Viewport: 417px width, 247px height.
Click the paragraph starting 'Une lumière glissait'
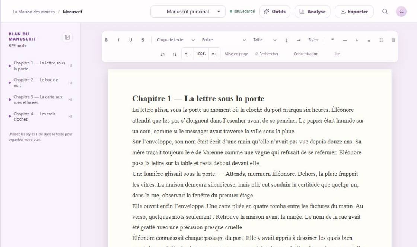click(248, 184)
